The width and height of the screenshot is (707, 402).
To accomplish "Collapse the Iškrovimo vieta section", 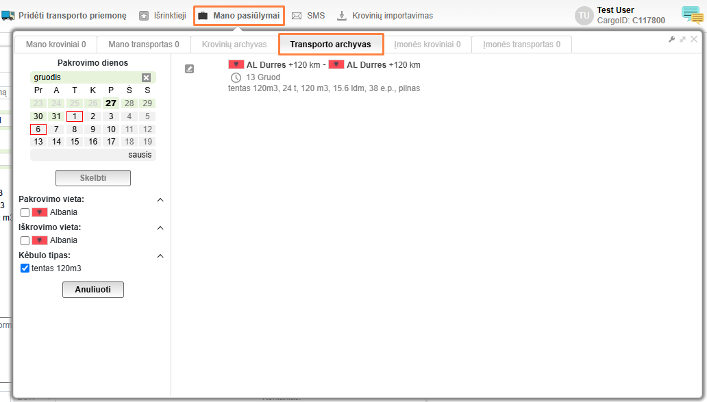I will tap(160, 228).
